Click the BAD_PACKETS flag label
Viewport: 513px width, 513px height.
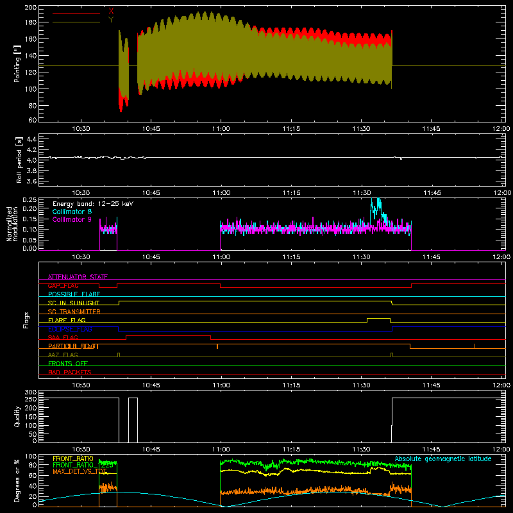point(70,372)
